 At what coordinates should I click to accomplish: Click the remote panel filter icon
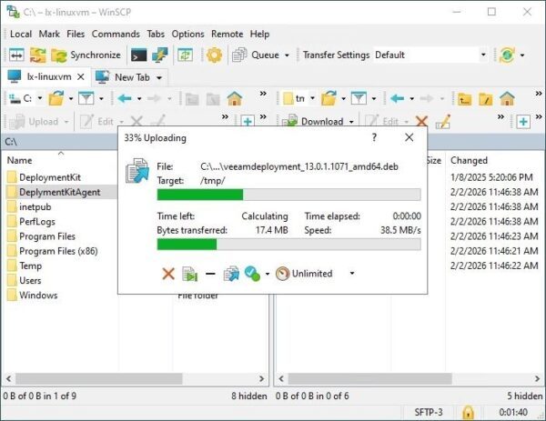click(359, 98)
